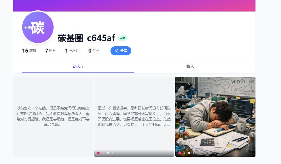This screenshot has width=281, height=164.
Task: Like the second text post via heart icon
Action: [98, 153]
